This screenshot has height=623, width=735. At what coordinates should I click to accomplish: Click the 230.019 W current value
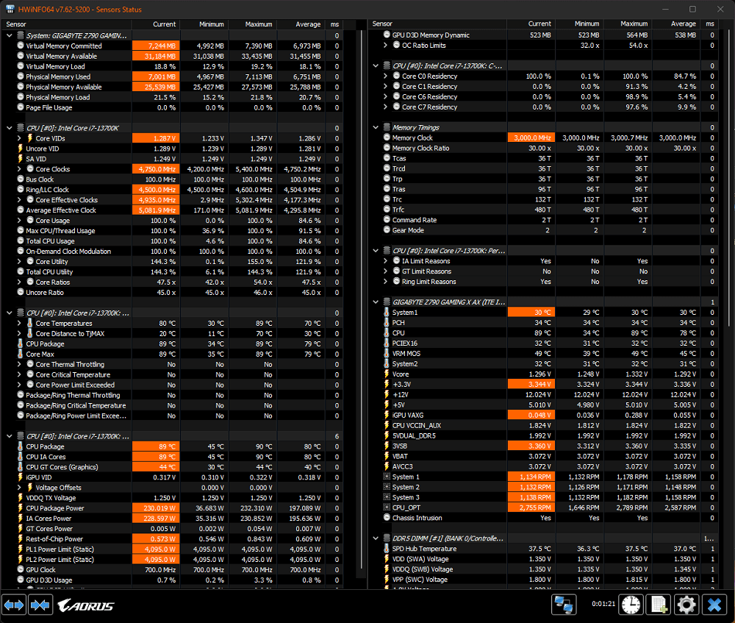(156, 508)
